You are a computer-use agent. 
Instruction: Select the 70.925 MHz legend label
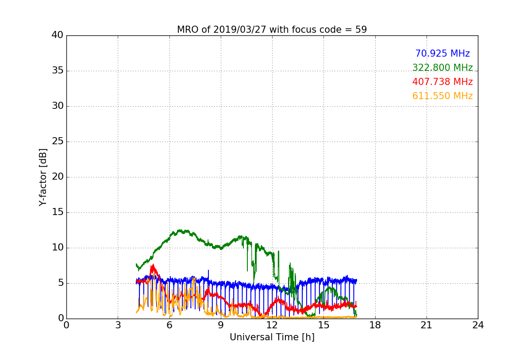442,54
